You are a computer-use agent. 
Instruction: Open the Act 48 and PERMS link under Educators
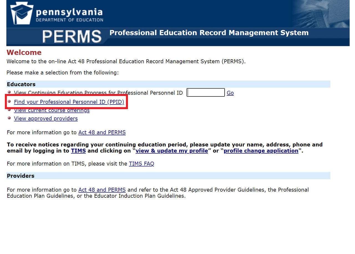pyautogui.click(x=102, y=132)
